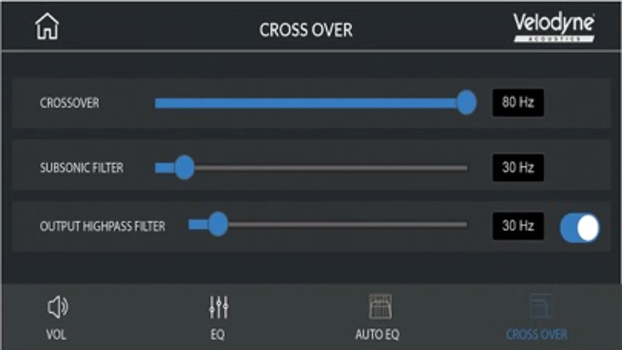This screenshot has height=350, width=622.
Task: Click the 80 Hz crossover value box
Action: (518, 103)
